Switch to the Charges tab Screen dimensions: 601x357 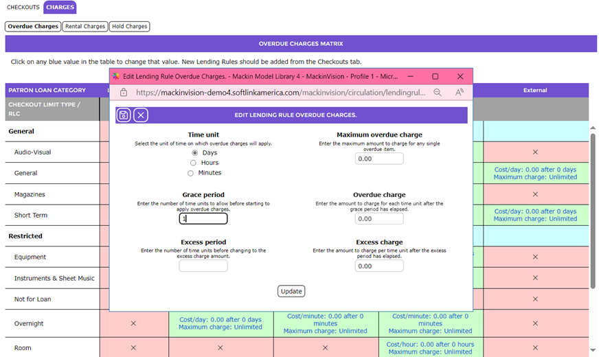60,7
